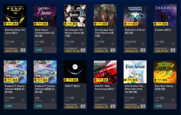Add DUCATI 90th Anniversary to cart
181x115 pixels.
coord(113,106)
